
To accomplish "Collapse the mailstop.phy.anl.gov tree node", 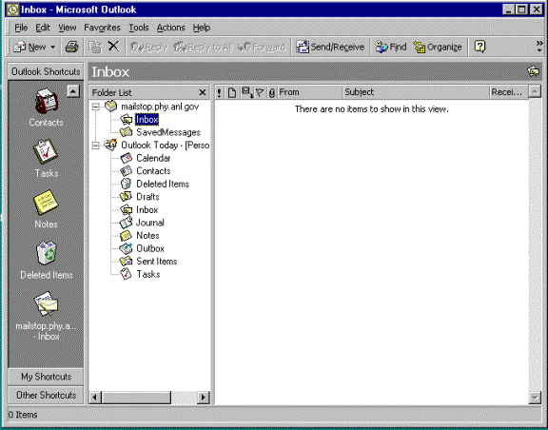I will [x=96, y=107].
